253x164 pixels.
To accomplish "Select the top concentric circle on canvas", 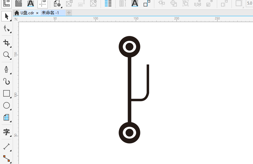I will tap(129, 47).
